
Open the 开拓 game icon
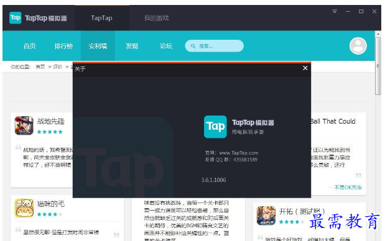266,216
